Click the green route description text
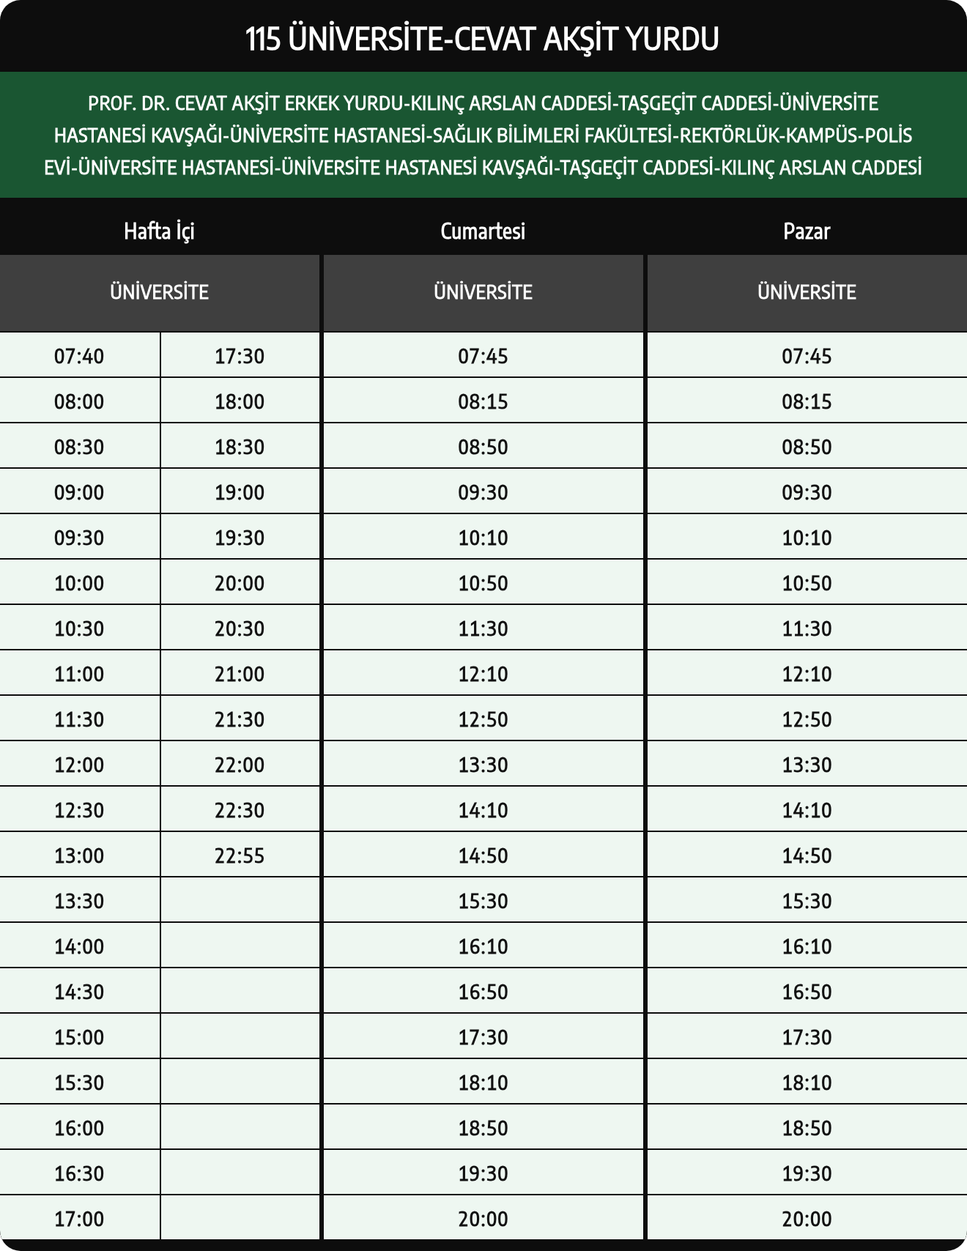The width and height of the screenshot is (967, 1251). point(483,136)
